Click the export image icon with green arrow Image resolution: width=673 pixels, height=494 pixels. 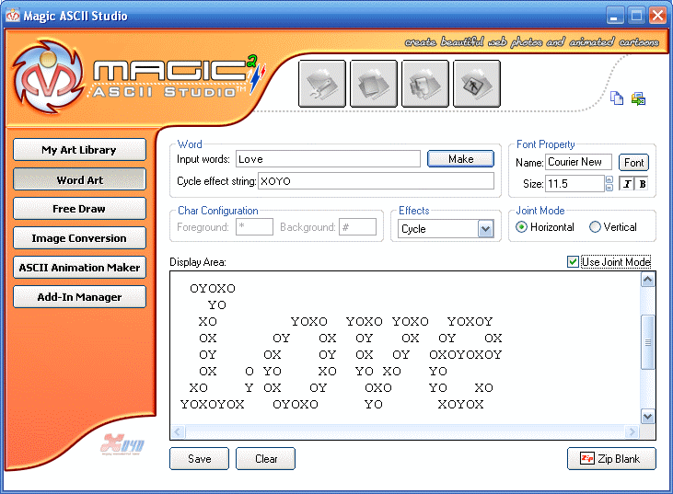click(638, 98)
